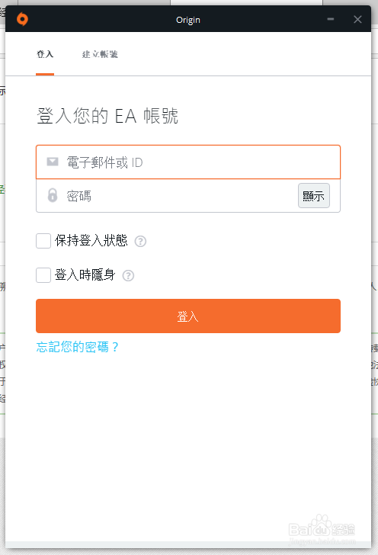The width and height of the screenshot is (378, 555).
Task: Tick the 登入時隱身 checkbox
Action: [x=43, y=275]
